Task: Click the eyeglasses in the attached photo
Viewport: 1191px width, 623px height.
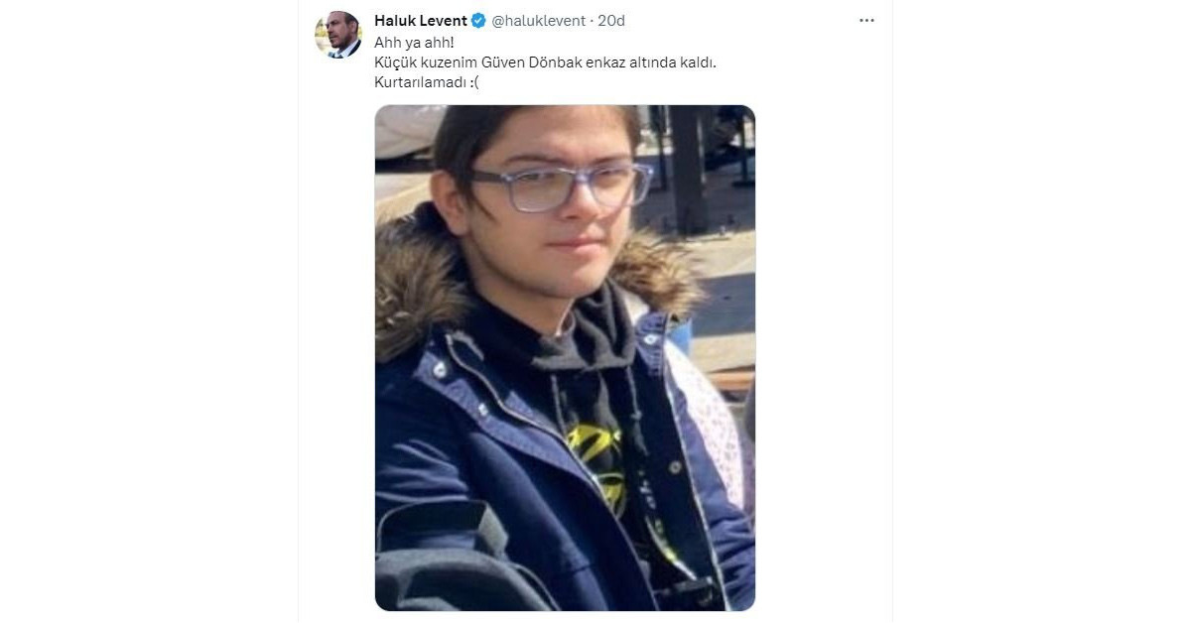Action: [561, 187]
